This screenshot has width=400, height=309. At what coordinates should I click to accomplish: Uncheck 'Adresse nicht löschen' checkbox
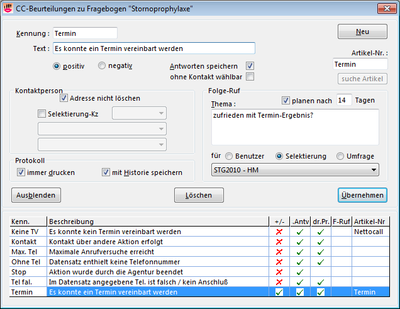(64, 98)
